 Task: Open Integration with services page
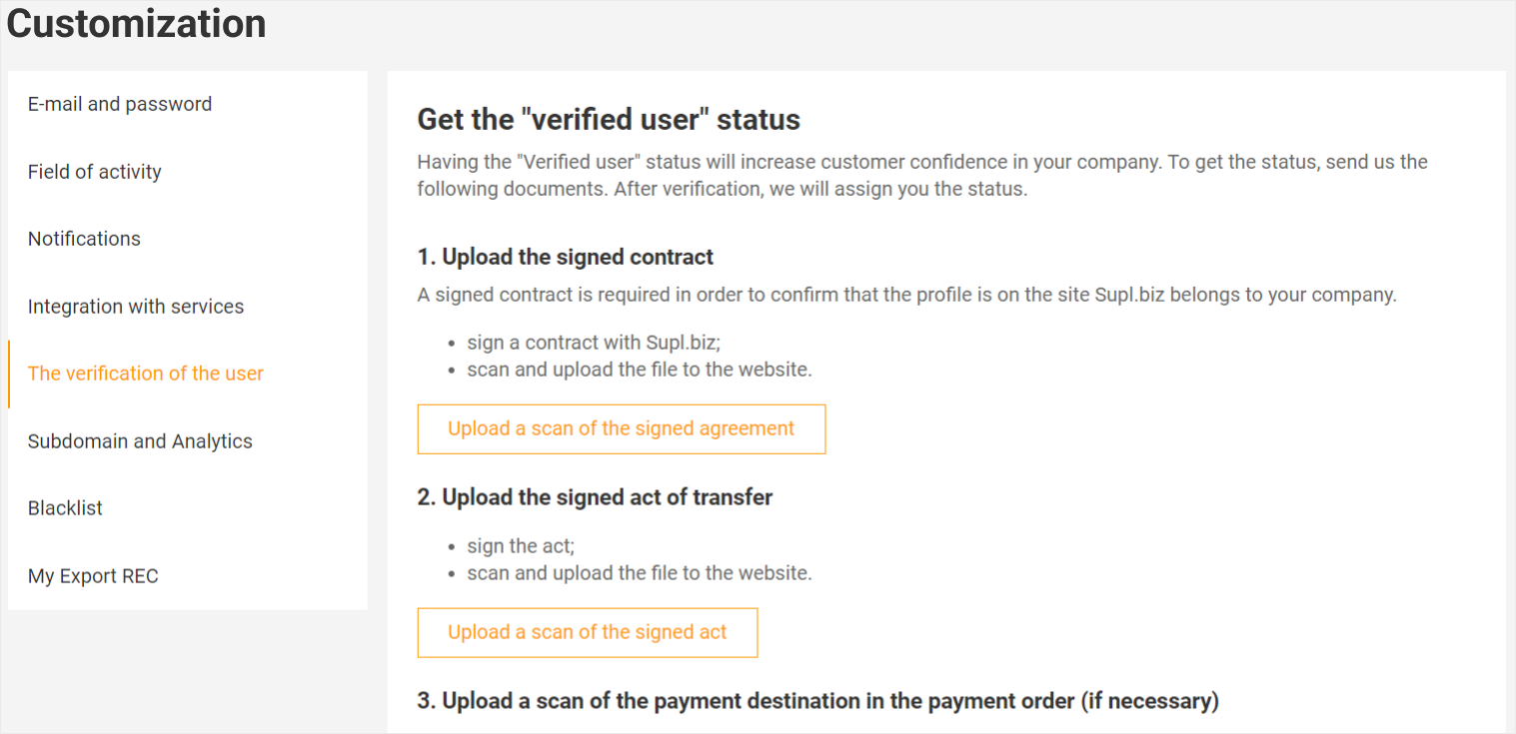pyautogui.click(x=136, y=307)
